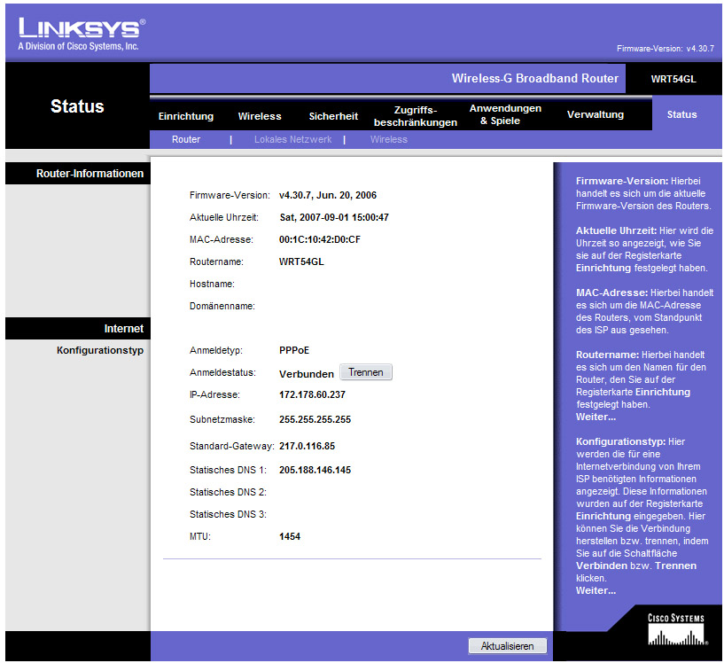Select DNS value 205.188.146.145
Screen dimensions: 724x663
(315, 470)
